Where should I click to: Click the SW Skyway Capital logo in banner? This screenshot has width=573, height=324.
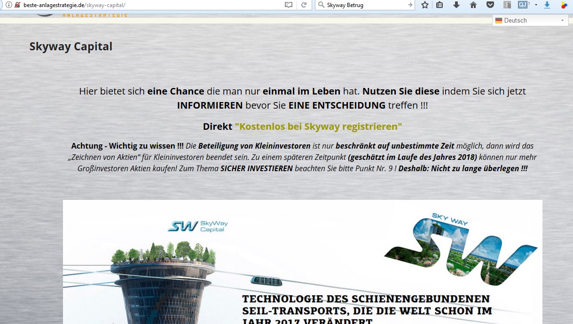point(197,226)
